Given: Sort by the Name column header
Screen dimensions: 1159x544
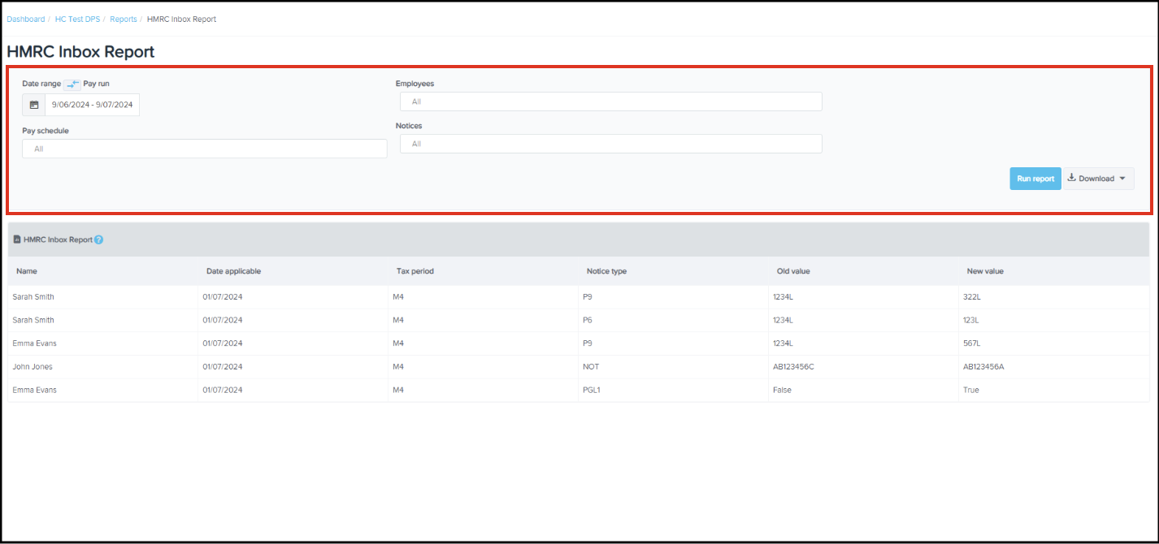Looking at the screenshot, I should pyautogui.click(x=27, y=271).
